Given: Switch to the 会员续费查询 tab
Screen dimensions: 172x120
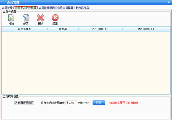Looking at the screenshot, I should [x=47, y=8].
